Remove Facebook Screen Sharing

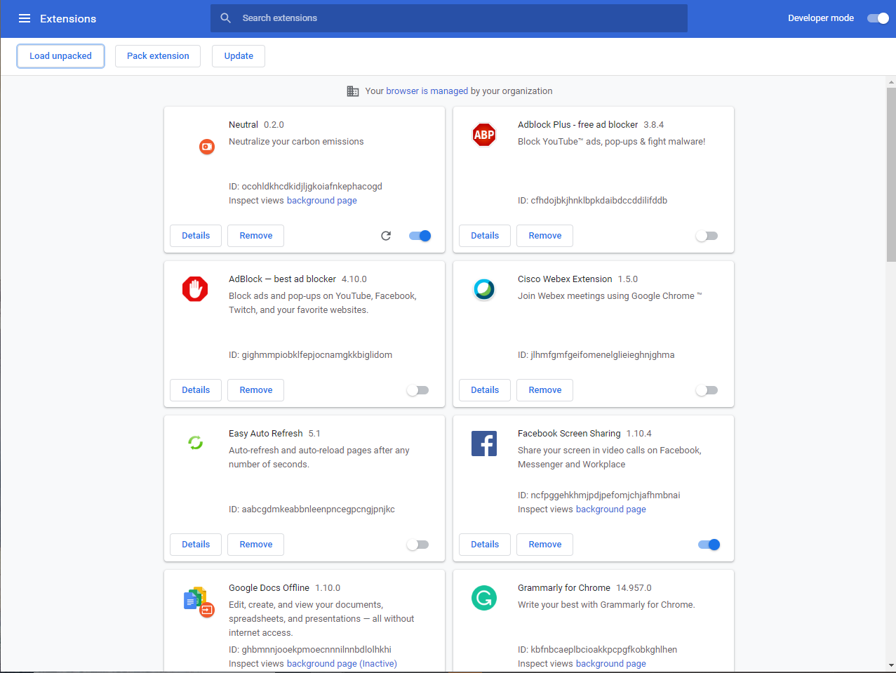coord(545,545)
